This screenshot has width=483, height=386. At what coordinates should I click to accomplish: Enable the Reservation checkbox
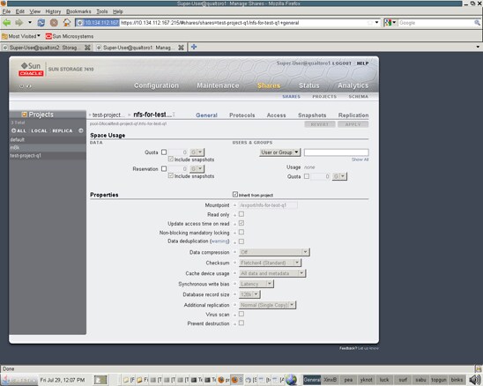click(x=164, y=168)
